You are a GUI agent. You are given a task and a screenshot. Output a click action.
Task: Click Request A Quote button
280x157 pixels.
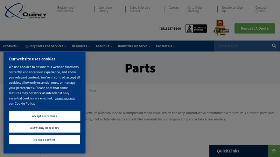click(255, 28)
